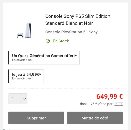Open En savoir plus under le jeu à 54,99€

tap(22, 78)
